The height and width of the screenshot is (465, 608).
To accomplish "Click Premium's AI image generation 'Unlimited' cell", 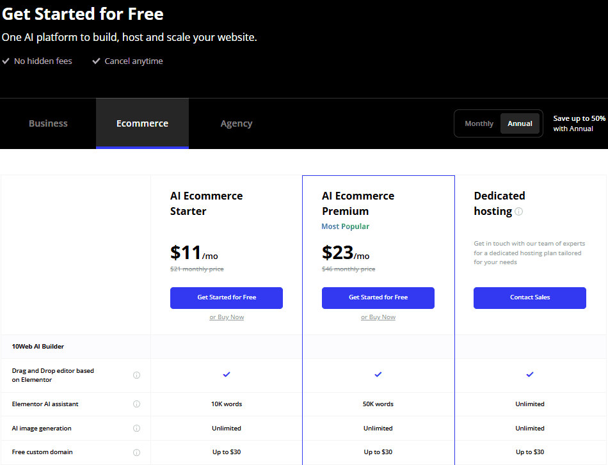I will coord(378,428).
